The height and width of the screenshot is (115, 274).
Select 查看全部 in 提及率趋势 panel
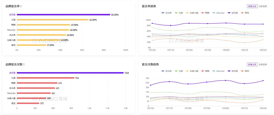tap(252, 6)
